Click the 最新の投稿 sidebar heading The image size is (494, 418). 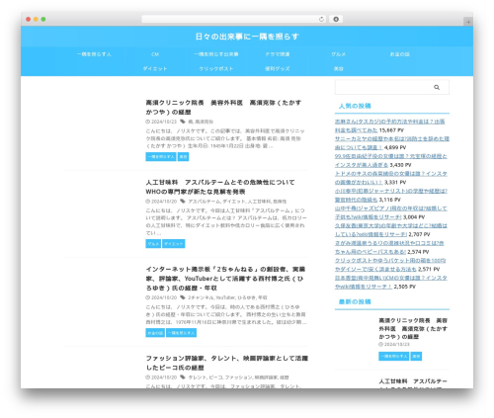tap(355, 301)
